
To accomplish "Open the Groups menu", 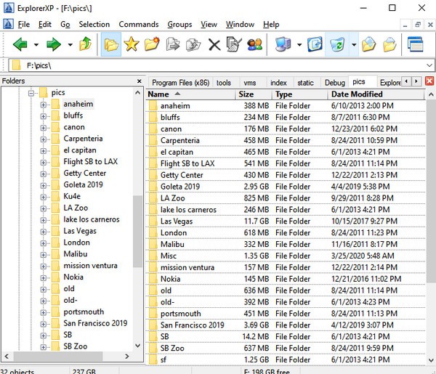I will (x=179, y=24).
